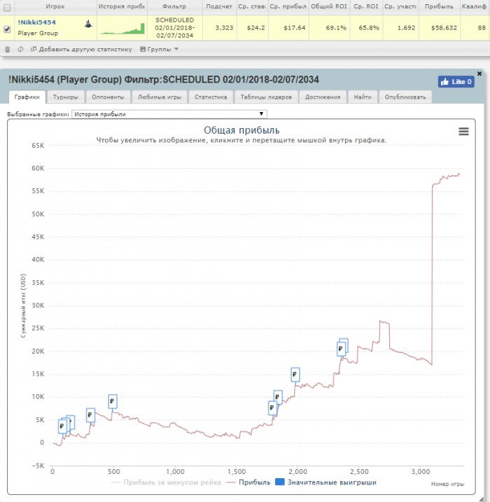This screenshot has width=490, height=502.
Task: Toggle the select-all checkbox in table header
Action: click(x=7, y=6)
